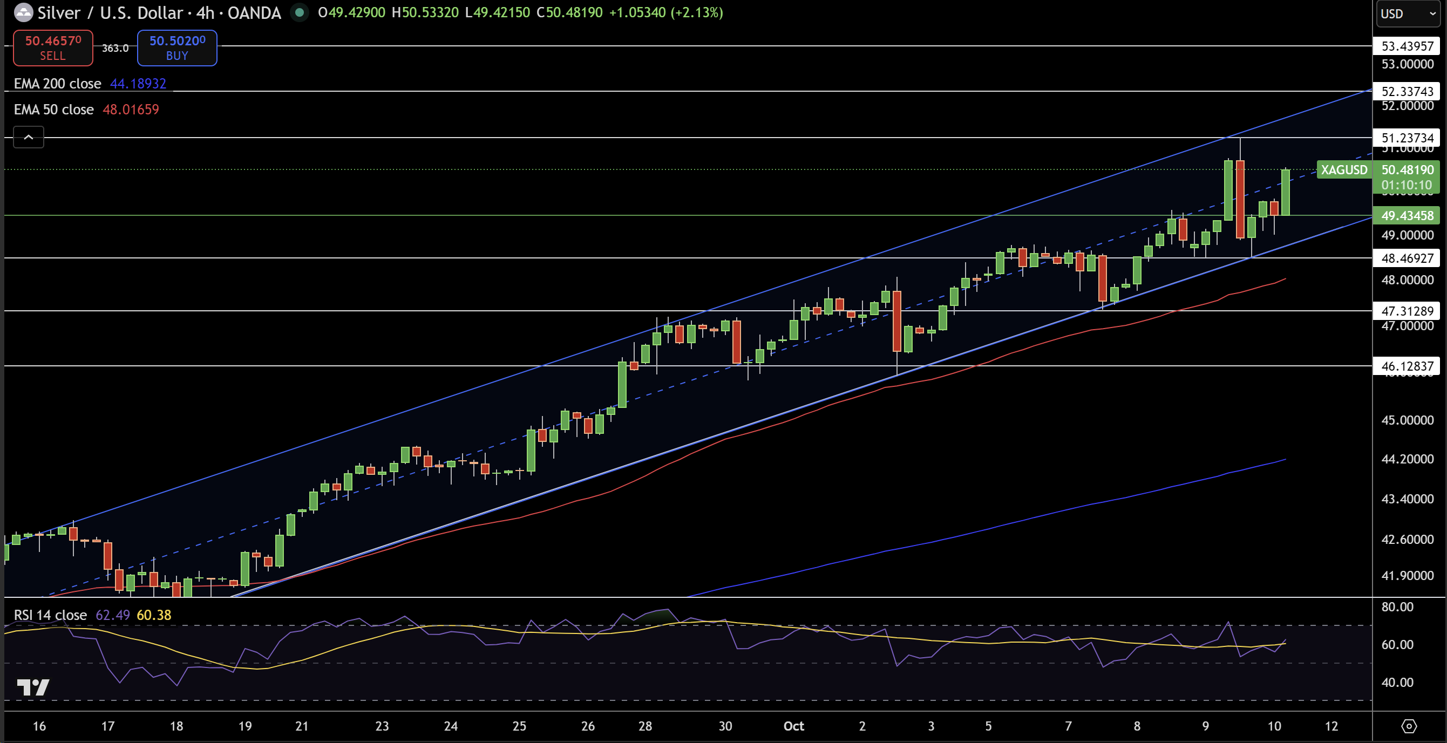Select the 46.12837 horizontal line price label

pyautogui.click(x=1407, y=366)
